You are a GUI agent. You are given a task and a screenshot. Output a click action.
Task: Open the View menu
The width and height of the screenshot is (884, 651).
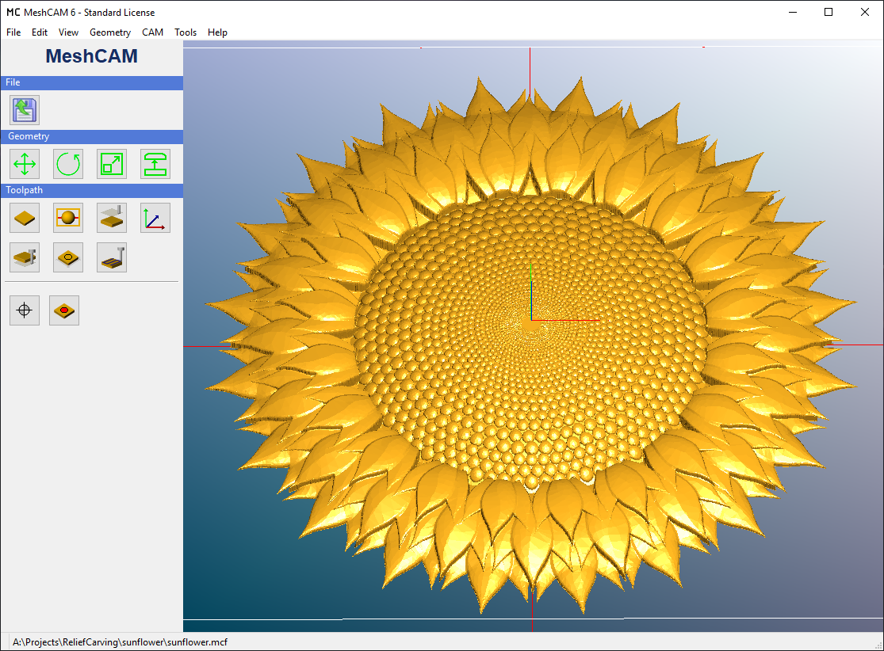click(69, 32)
